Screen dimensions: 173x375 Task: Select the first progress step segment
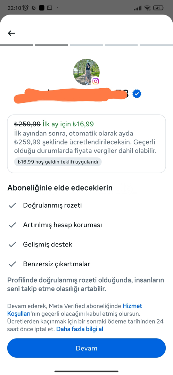click(x=17, y=45)
